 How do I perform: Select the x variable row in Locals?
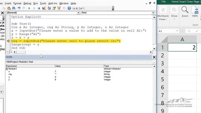(x=79, y=72)
